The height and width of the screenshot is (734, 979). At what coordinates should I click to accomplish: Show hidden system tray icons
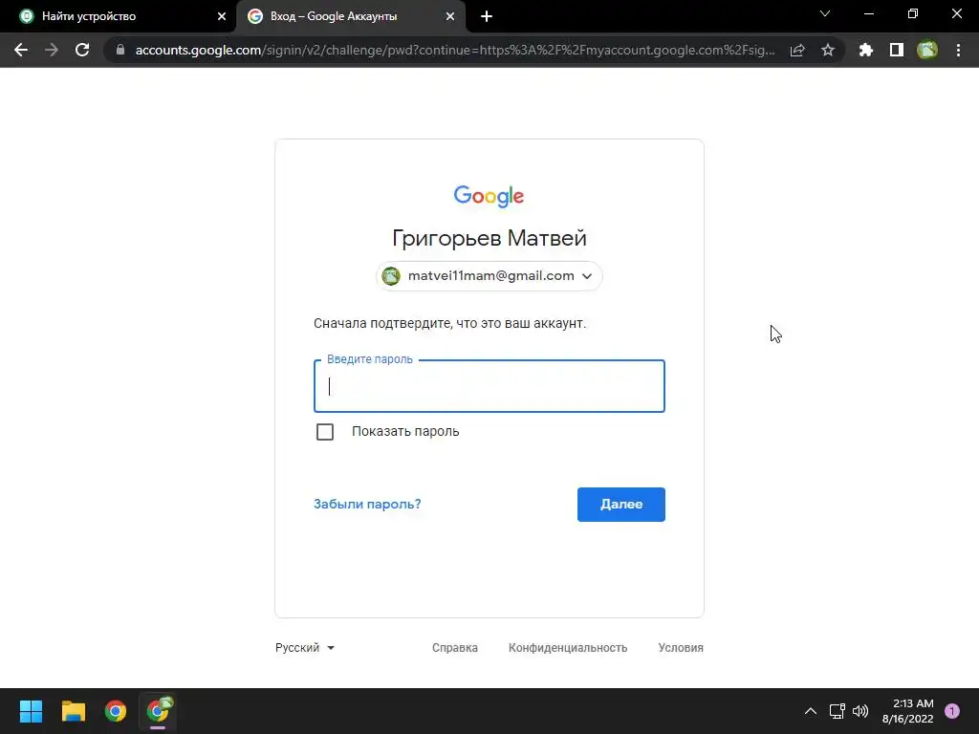tap(811, 711)
